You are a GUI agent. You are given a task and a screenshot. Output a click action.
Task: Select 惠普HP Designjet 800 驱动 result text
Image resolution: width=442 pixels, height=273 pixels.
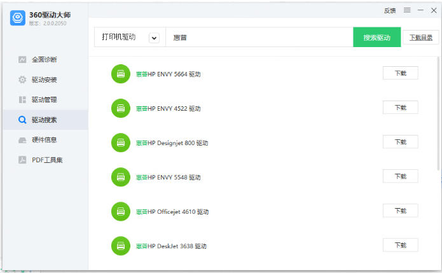pos(172,143)
